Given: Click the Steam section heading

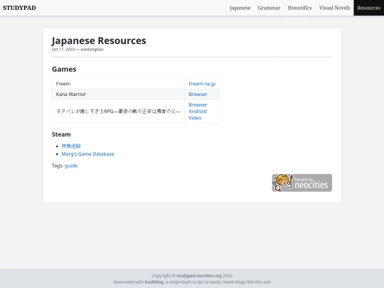Looking at the screenshot, I should coord(61,134).
